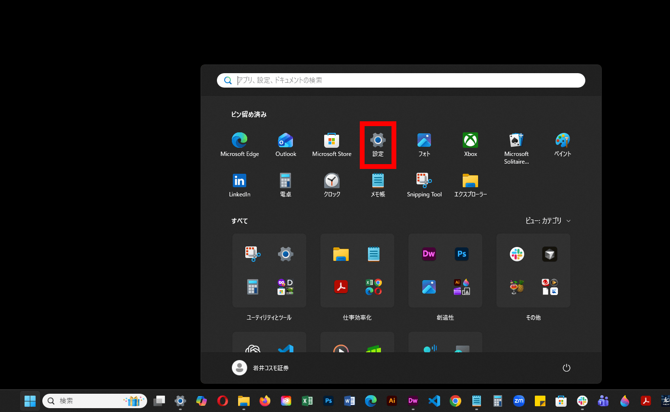Viewport: 670px width, 412px height.
Task: Launch the pinned フォト app
Action: click(424, 145)
